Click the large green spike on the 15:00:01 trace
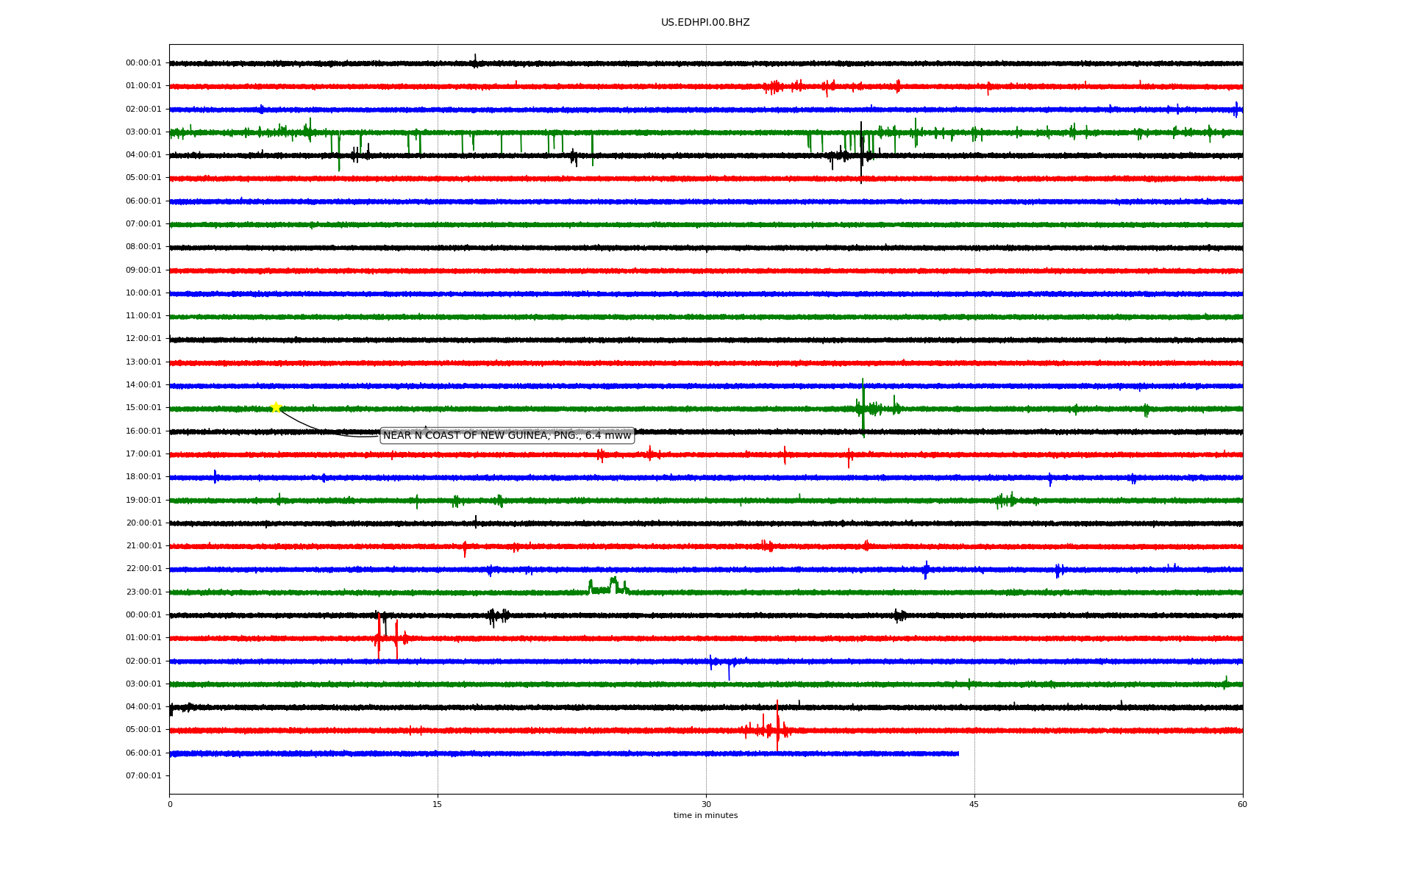Viewport: 1412px width, 882px height. coord(863,408)
